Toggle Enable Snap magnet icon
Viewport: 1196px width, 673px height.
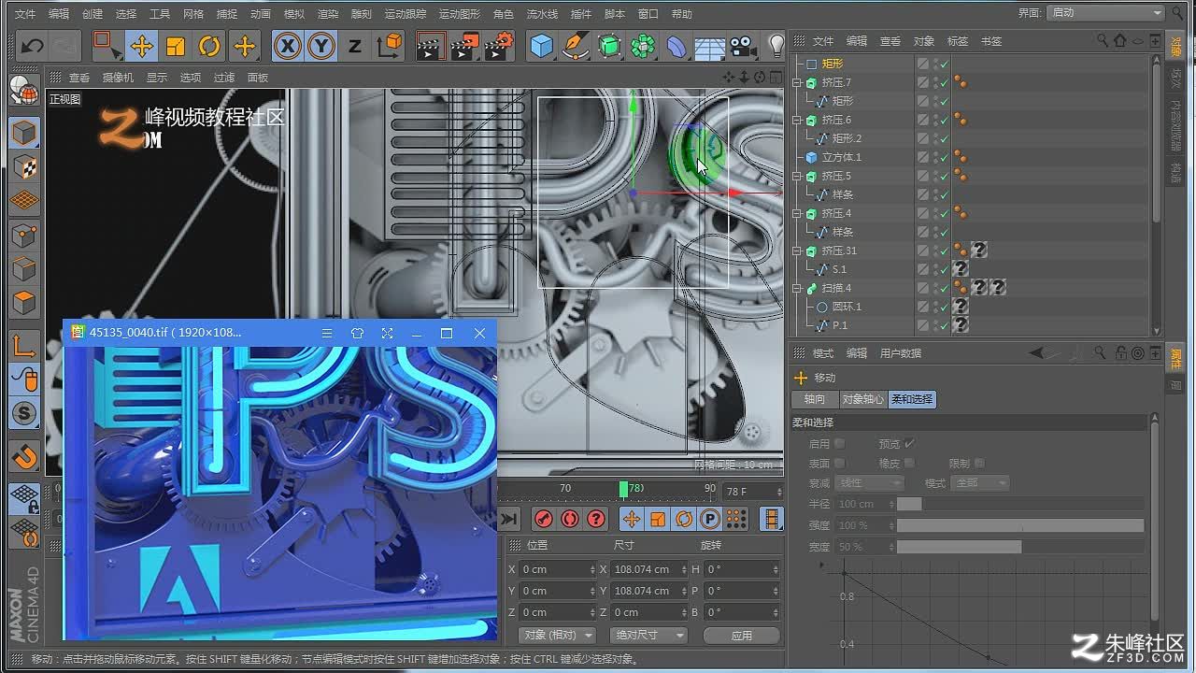(23, 456)
